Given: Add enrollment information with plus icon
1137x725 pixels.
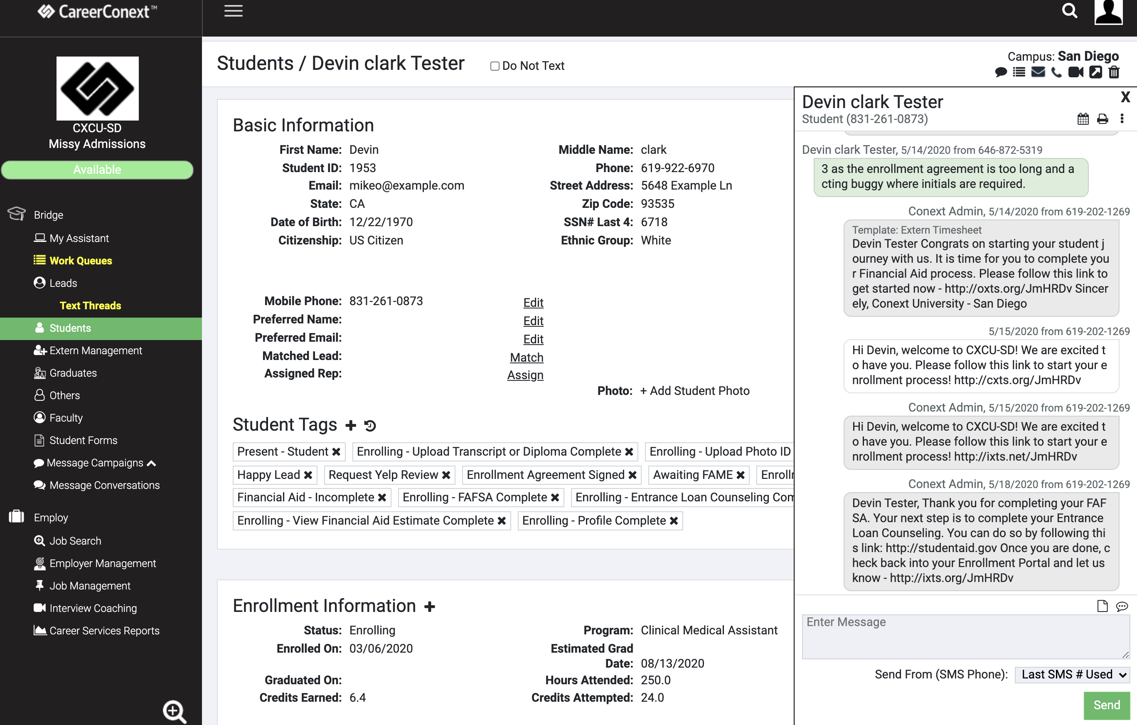Looking at the screenshot, I should tap(429, 607).
